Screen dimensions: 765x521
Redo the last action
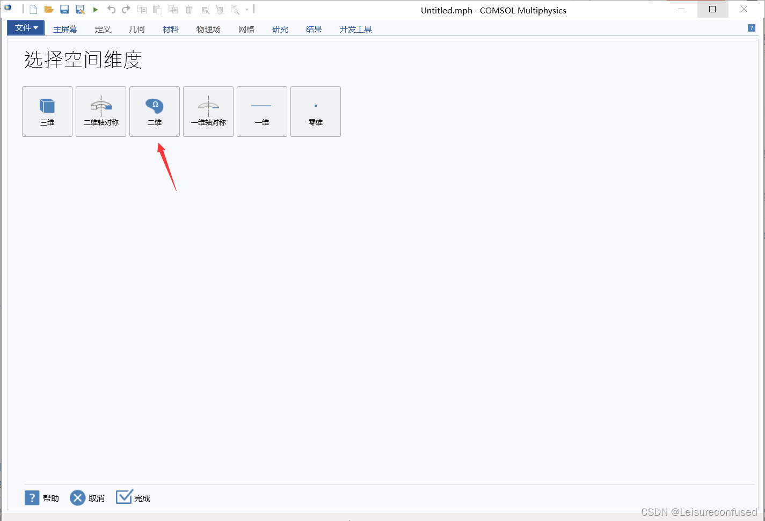tap(126, 10)
